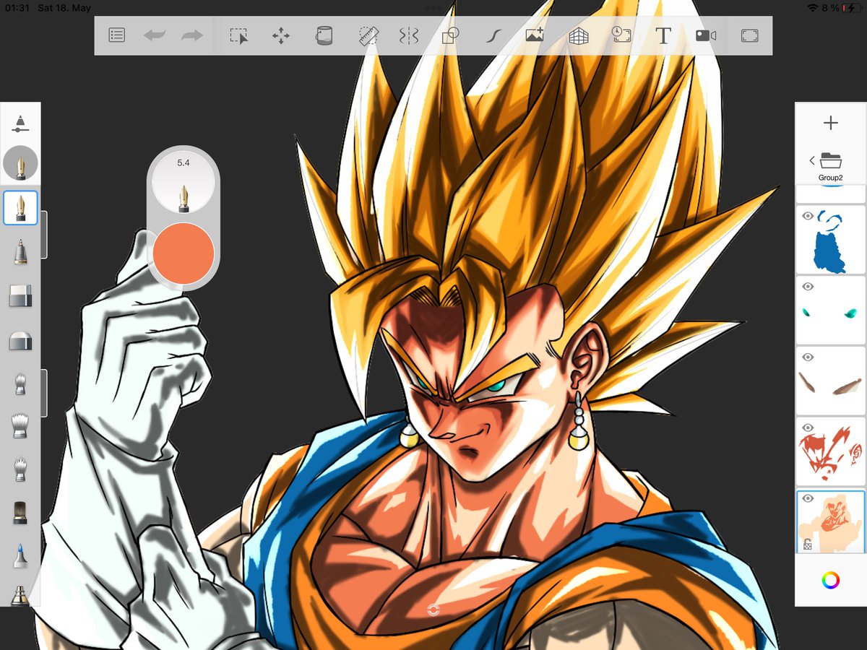The height and width of the screenshot is (650, 867).
Task: Tap lower brush panel side handle
Action: 44,393
